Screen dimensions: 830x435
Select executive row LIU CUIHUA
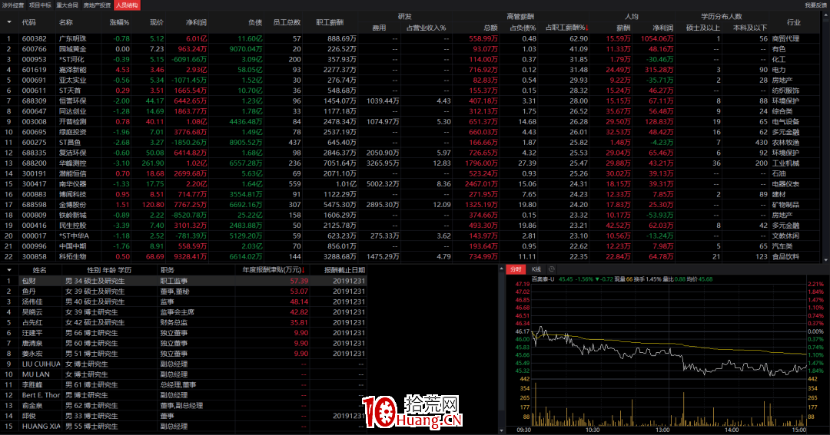click(x=183, y=364)
